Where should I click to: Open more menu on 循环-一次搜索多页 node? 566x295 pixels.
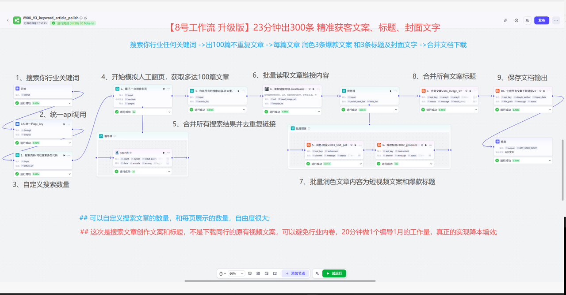(169, 89)
